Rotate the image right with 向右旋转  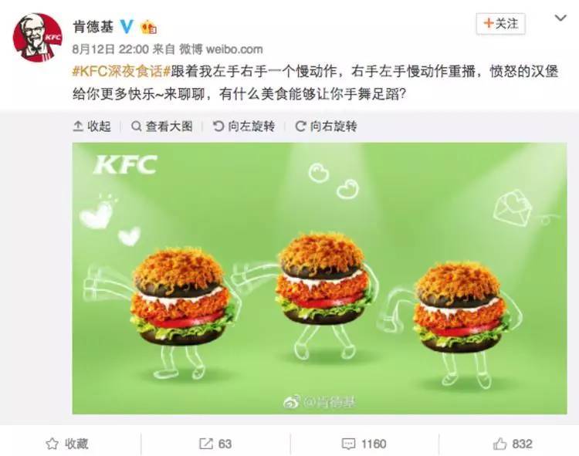coord(326,127)
